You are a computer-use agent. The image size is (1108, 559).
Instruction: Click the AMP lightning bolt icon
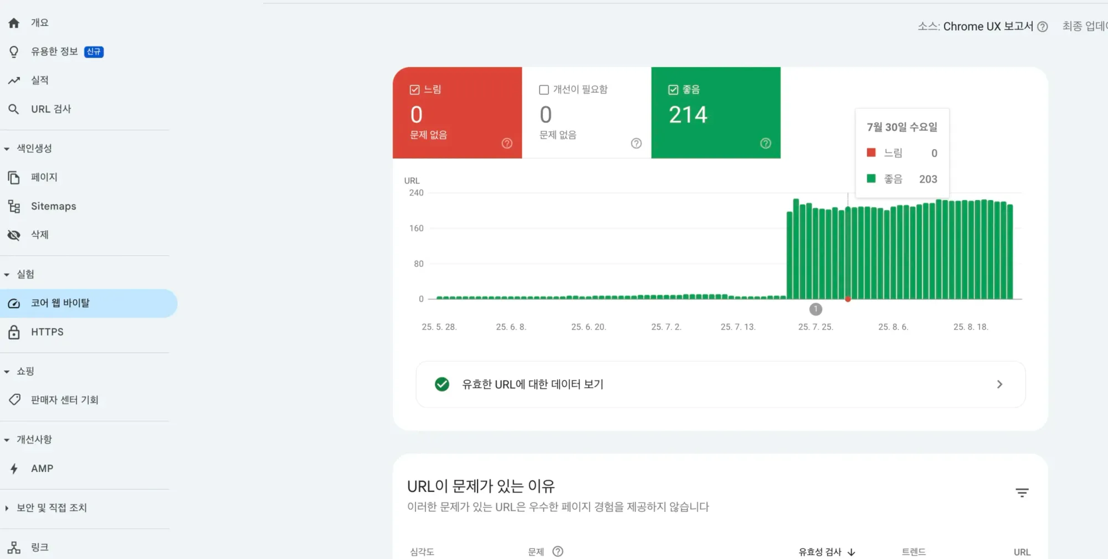[13, 468]
